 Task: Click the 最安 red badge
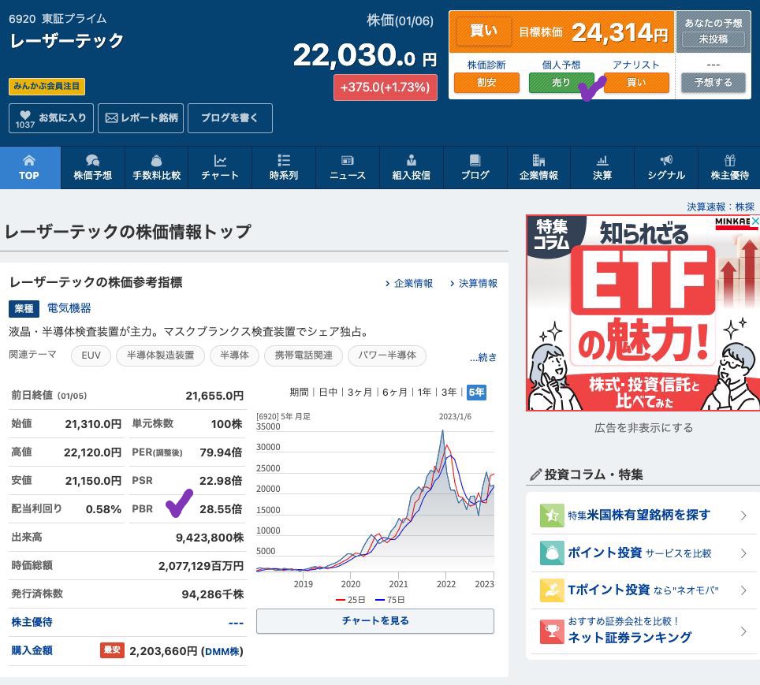[x=112, y=650]
